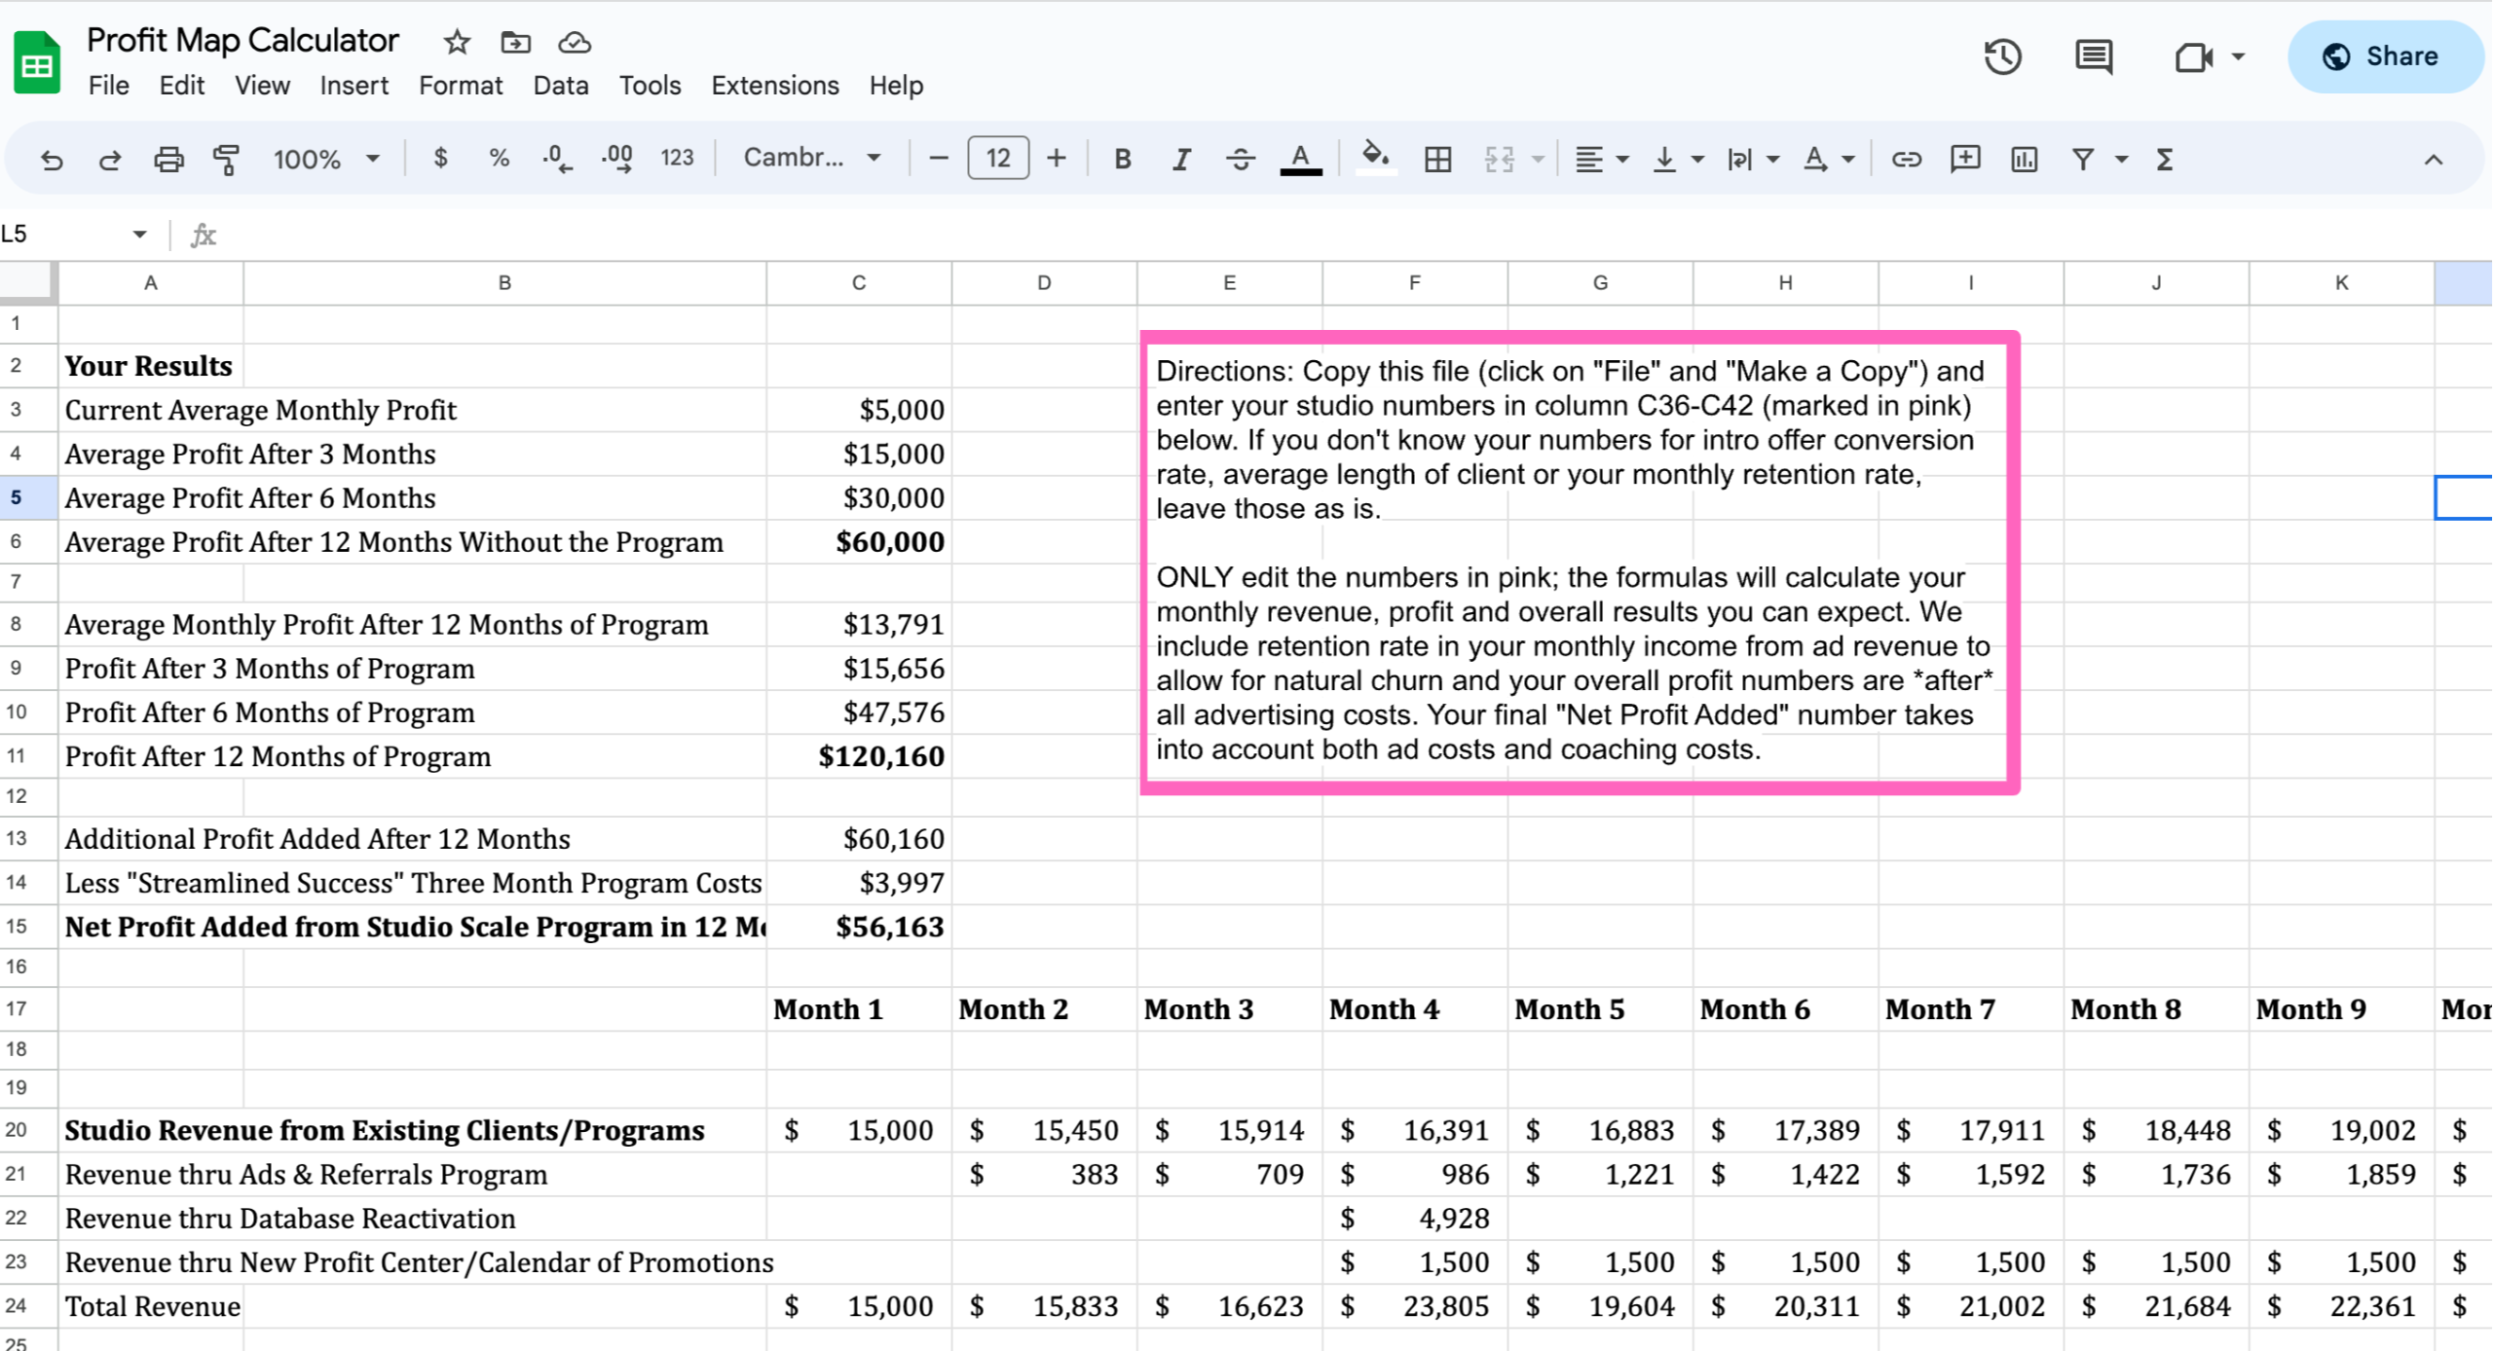Select the paint format tool
Screen dimensions: 2493x1351
226,159
